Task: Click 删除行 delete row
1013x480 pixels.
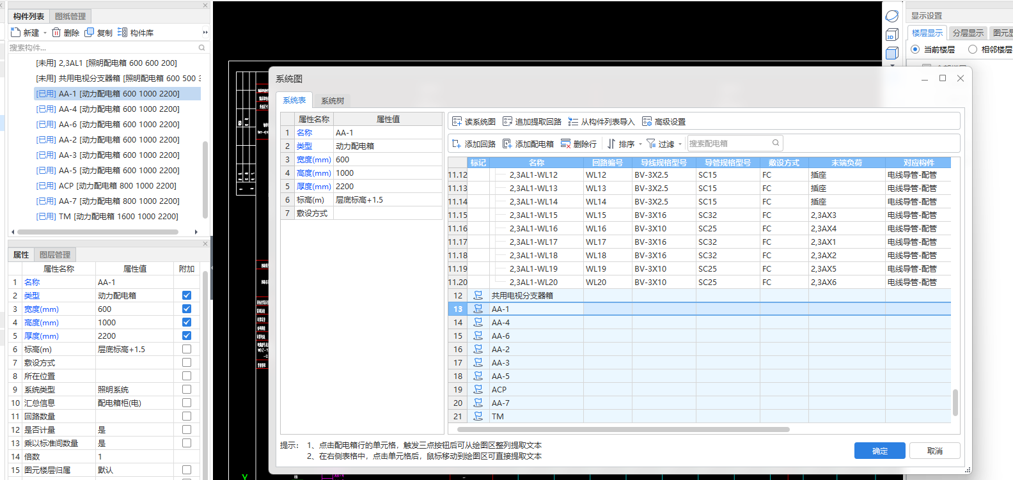Action: point(579,144)
